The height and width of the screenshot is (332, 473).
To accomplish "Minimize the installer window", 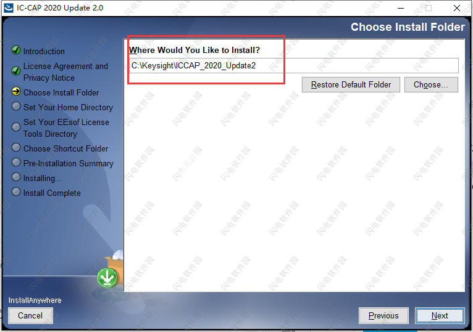I will [x=401, y=8].
